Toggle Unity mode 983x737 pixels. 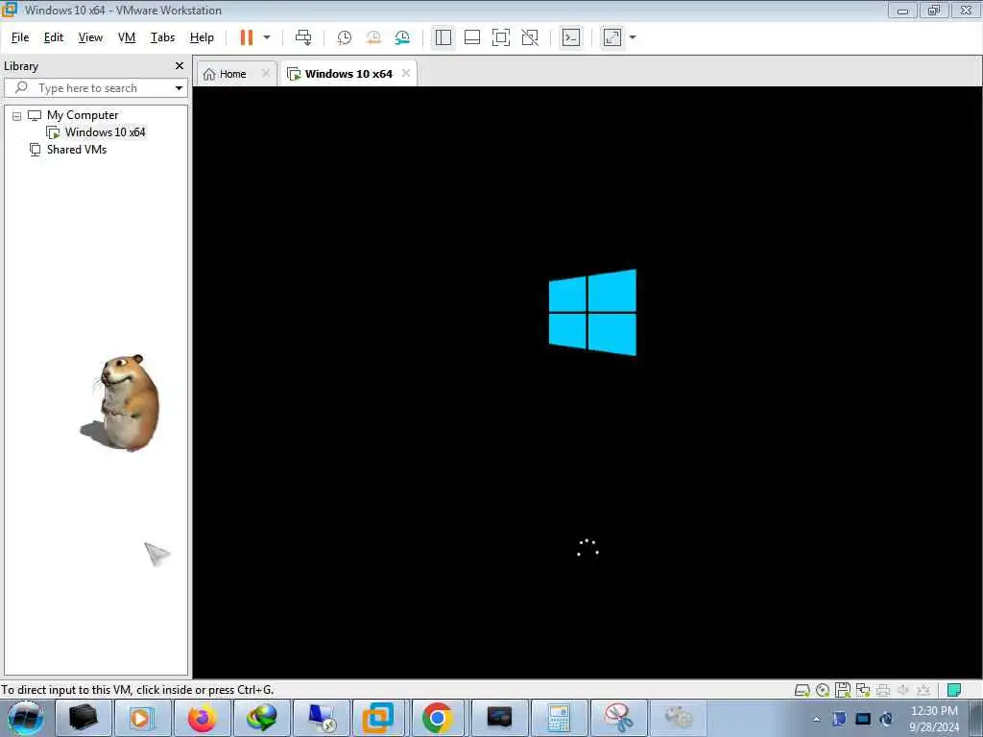pos(530,37)
